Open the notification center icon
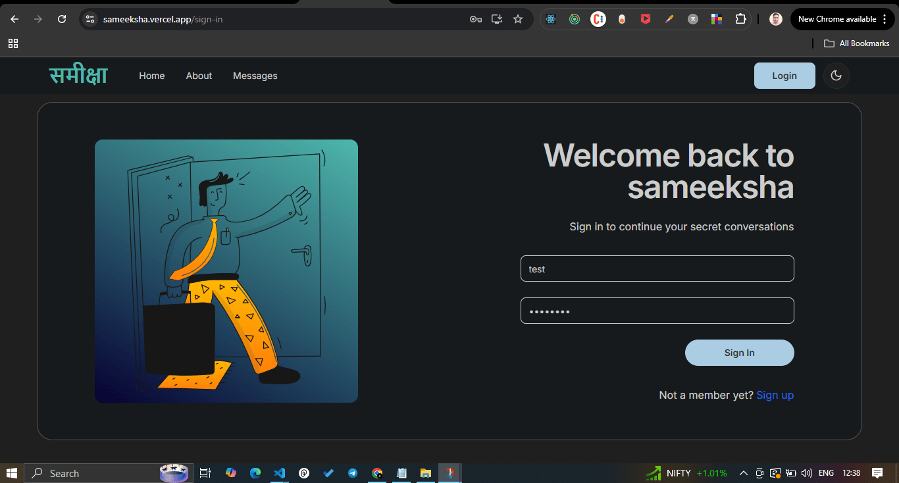This screenshot has width=899, height=483. tap(877, 473)
